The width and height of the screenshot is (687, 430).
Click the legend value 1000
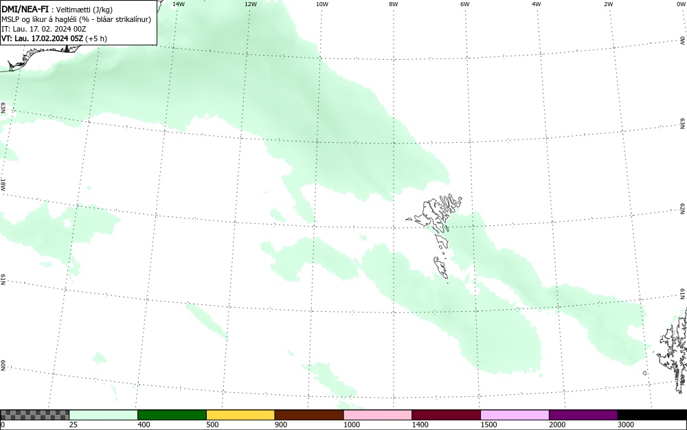pos(351,425)
